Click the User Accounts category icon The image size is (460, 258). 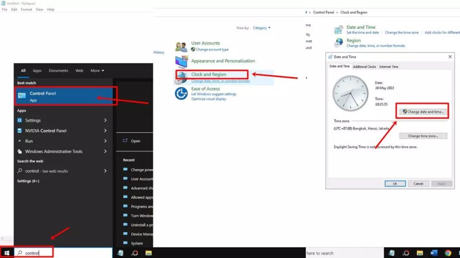pos(181,46)
